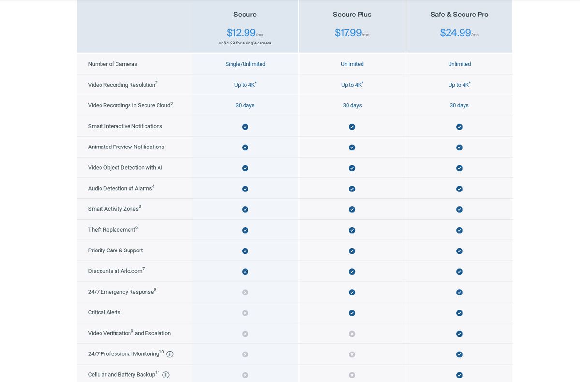Screen dimensions: 580x382
Task: Click Secure Plus X icon for Professional Monitoring
Action: [352, 354]
